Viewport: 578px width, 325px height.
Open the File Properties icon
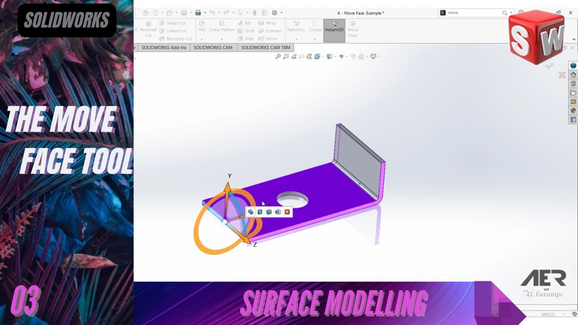pos(265,13)
